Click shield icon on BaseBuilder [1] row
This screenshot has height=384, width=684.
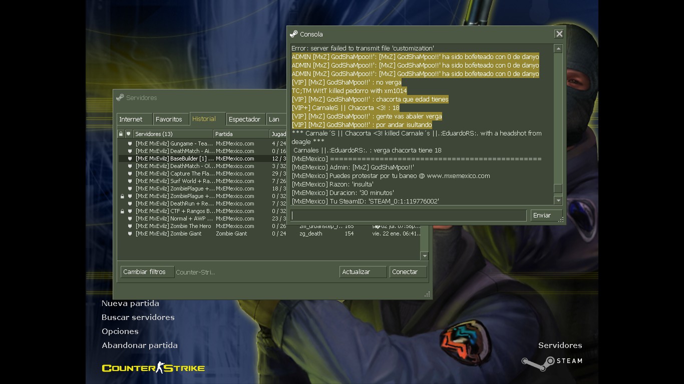(130, 158)
